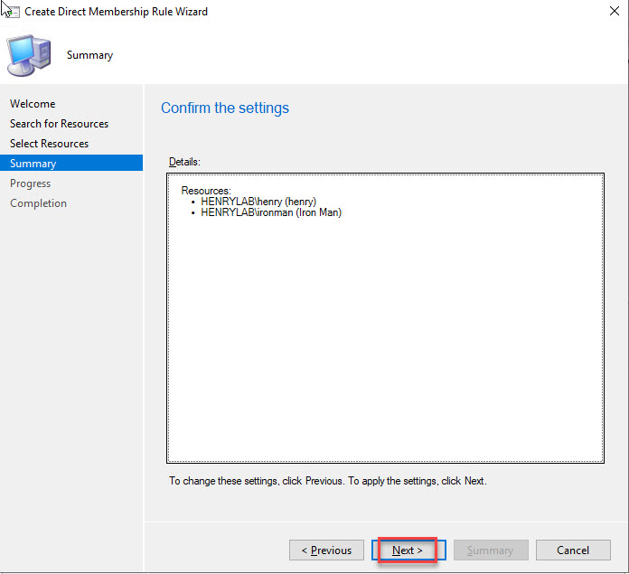Click the Details label above the box
Screen dimensions: 629x574
[184, 162]
